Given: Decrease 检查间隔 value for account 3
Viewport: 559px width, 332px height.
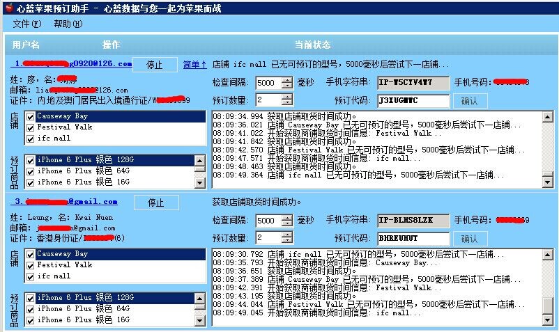Looking at the screenshot, I should 287,223.
